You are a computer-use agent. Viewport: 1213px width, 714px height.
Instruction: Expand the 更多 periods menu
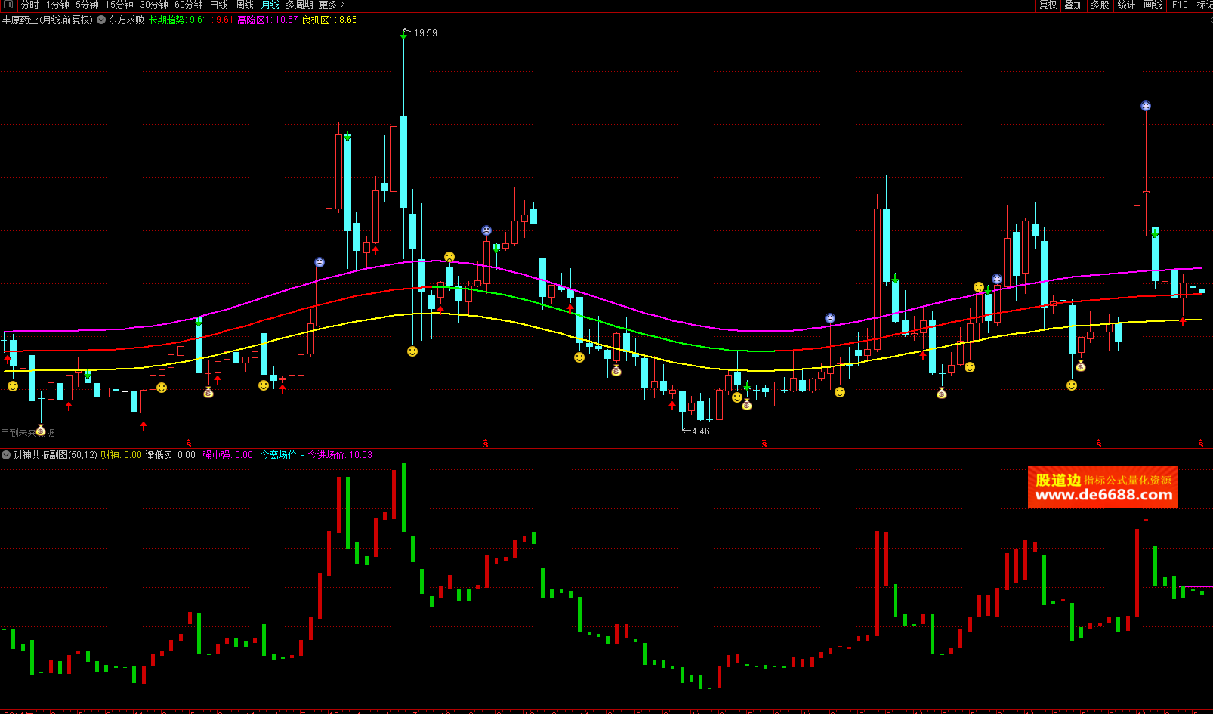click(332, 5)
